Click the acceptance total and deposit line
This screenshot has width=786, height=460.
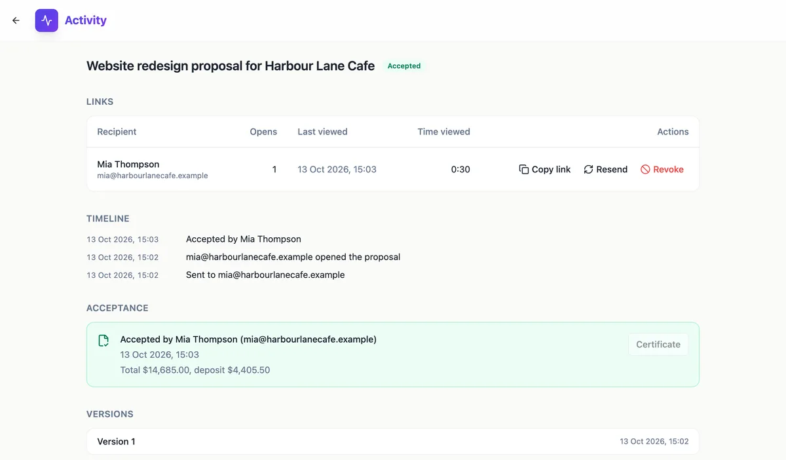click(195, 370)
